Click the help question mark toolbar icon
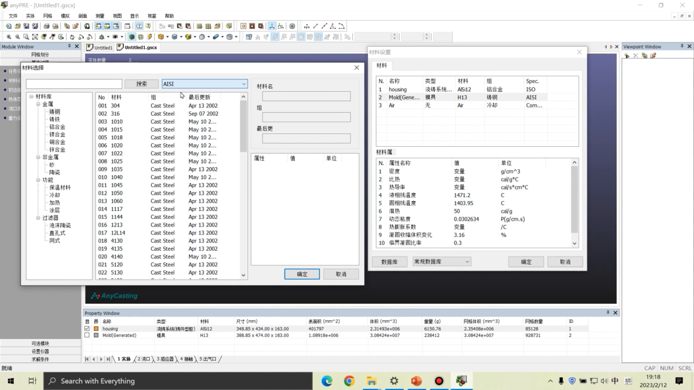The image size is (694, 390). tap(148, 26)
